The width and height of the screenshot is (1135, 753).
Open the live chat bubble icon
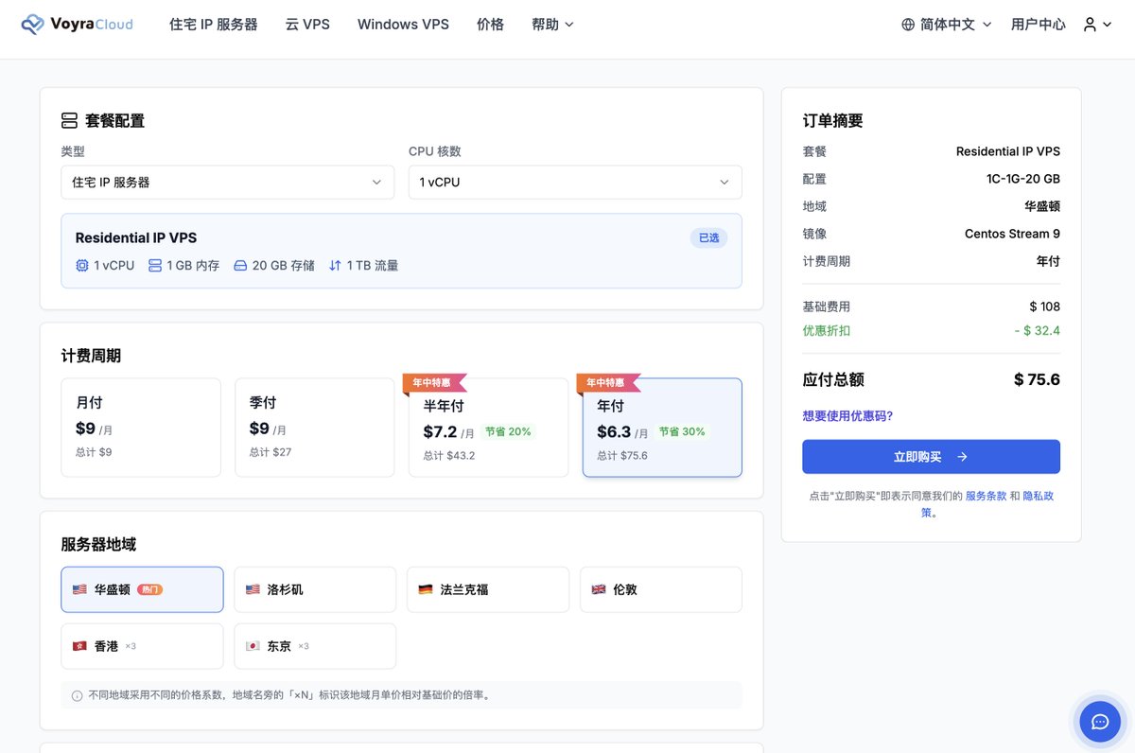point(1100,722)
